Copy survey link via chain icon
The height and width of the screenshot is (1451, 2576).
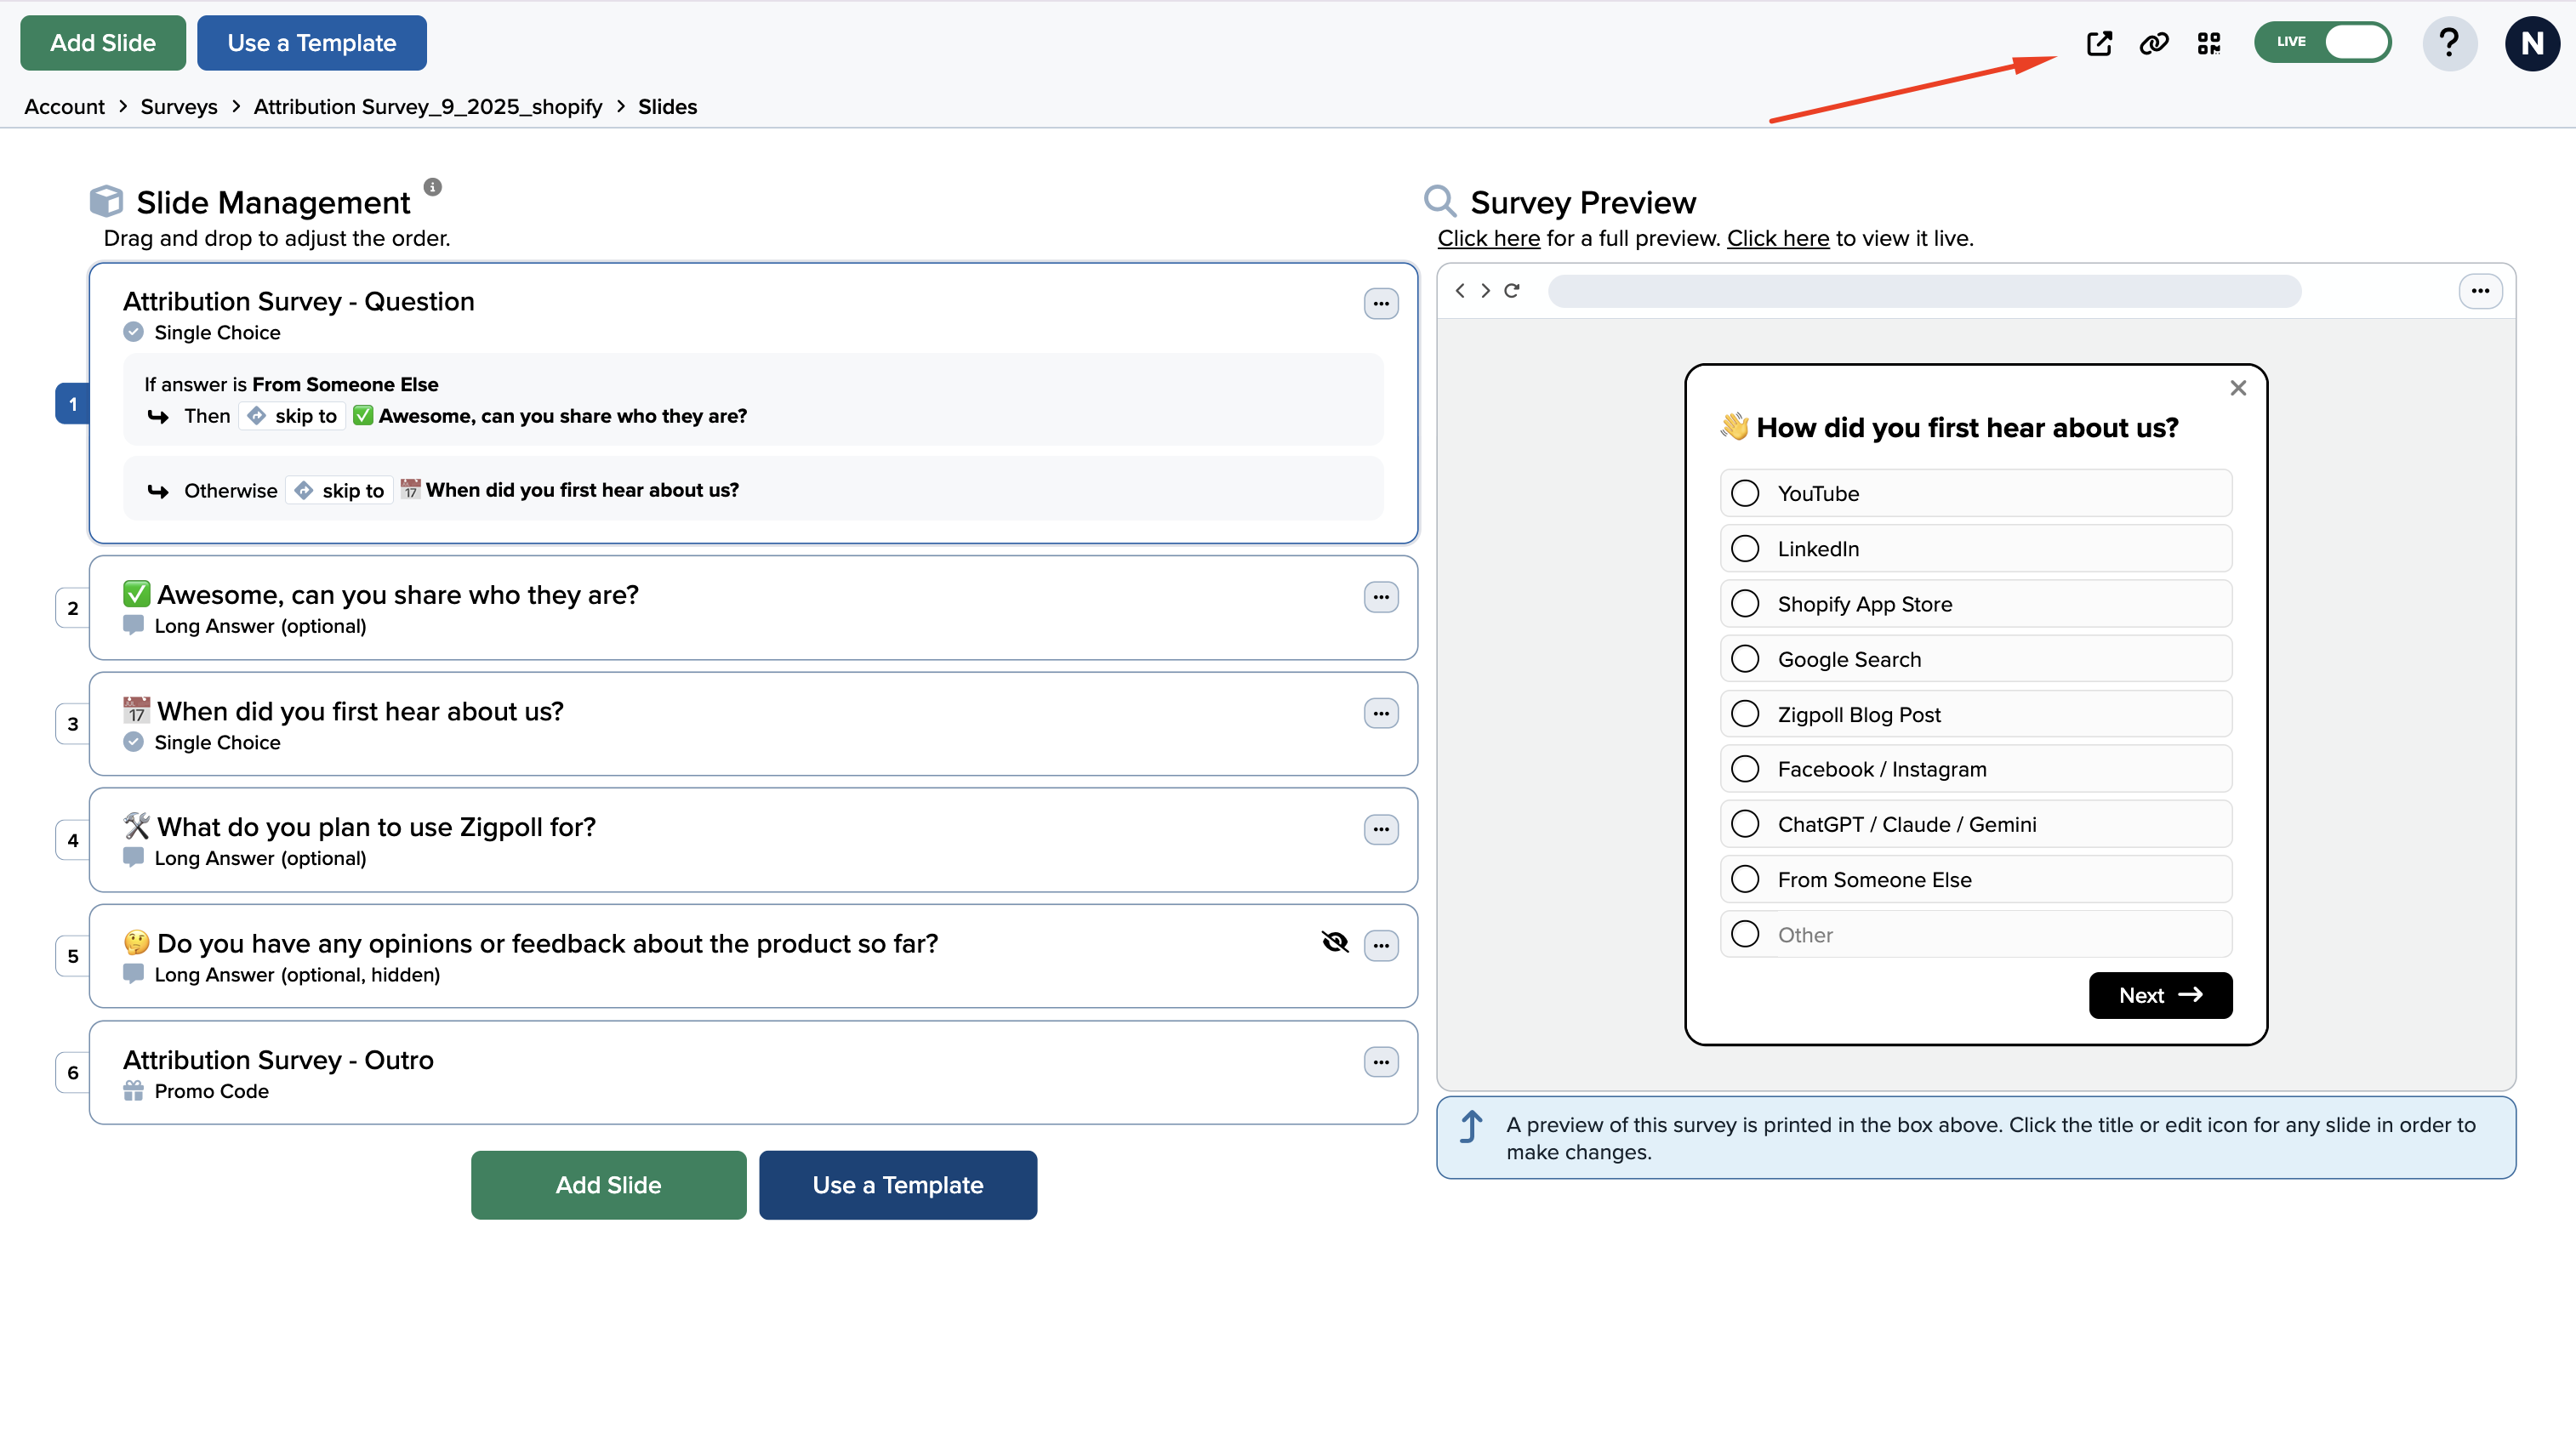[x=2153, y=43]
